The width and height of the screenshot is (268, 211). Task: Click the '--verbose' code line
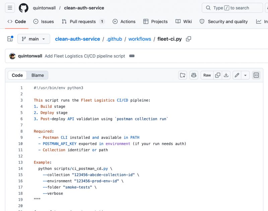(53, 193)
